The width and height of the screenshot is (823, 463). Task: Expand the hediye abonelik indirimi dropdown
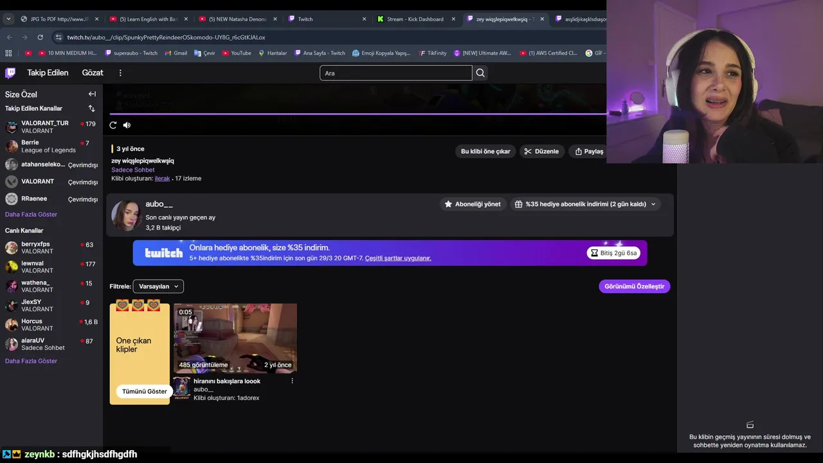(585, 204)
